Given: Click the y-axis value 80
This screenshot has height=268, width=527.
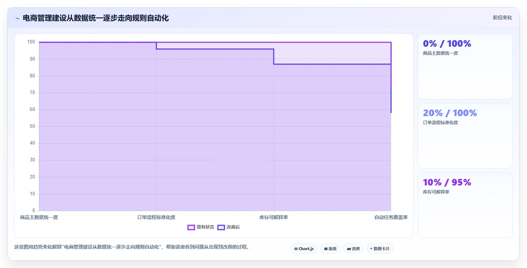Looking at the screenshot, I should (32, 76).
